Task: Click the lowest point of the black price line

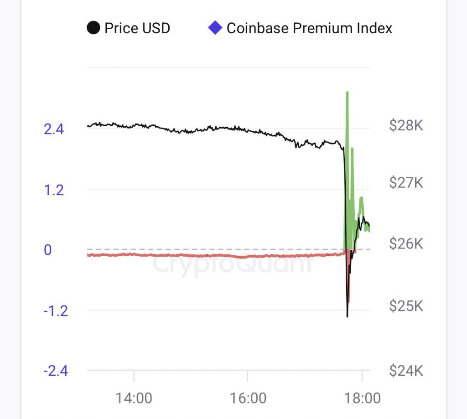Action: tap(347, 316)
